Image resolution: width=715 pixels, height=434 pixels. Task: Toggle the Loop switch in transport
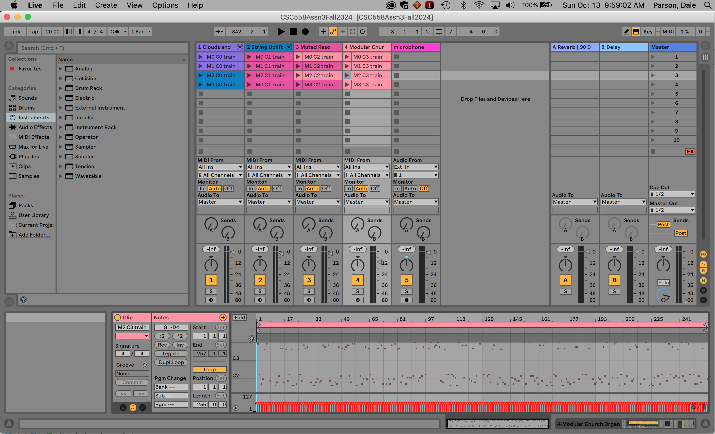click(439, 32)
